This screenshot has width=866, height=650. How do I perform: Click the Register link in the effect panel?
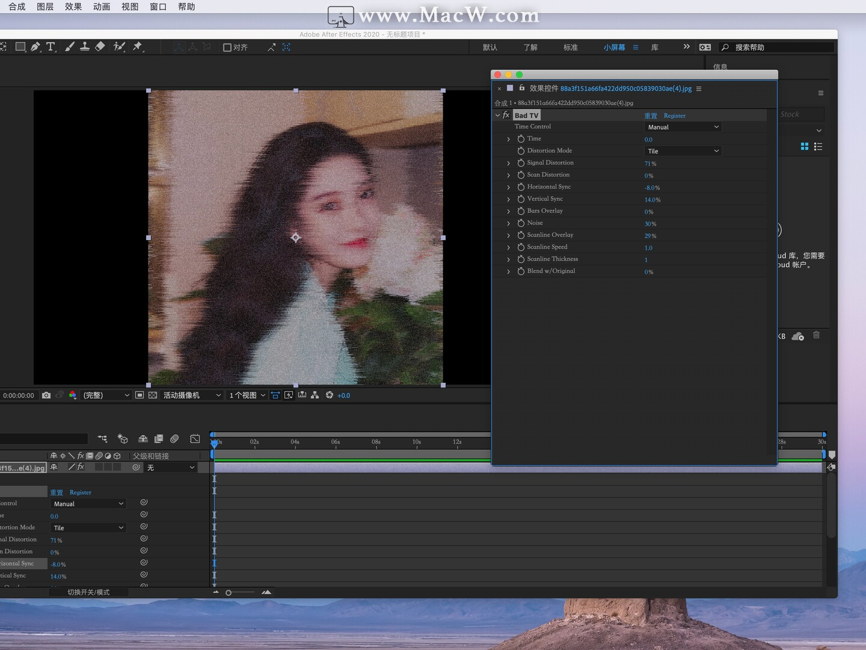click(674, 116)
